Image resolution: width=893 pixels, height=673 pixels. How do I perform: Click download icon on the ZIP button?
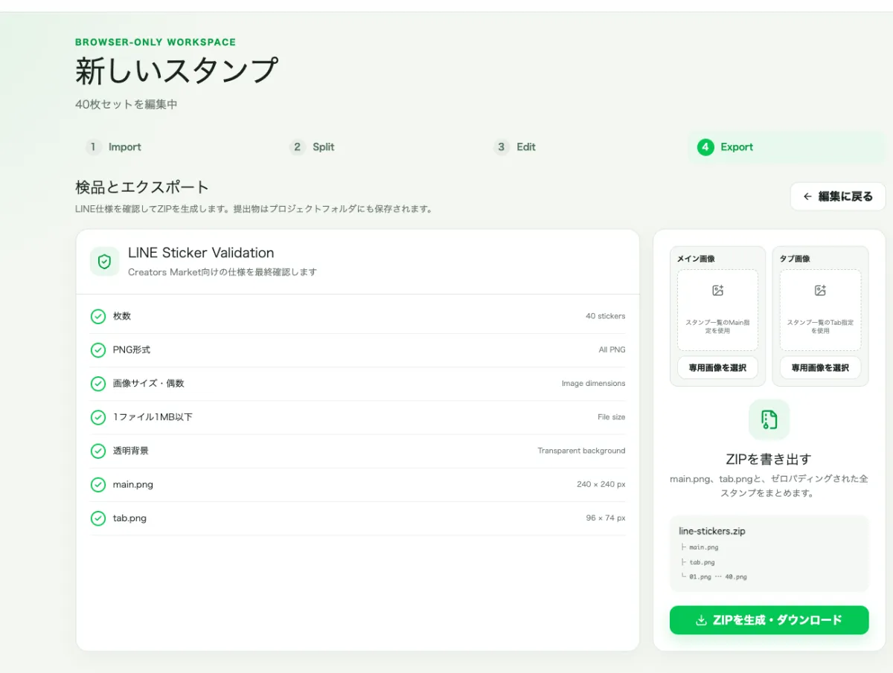point(700,620)
